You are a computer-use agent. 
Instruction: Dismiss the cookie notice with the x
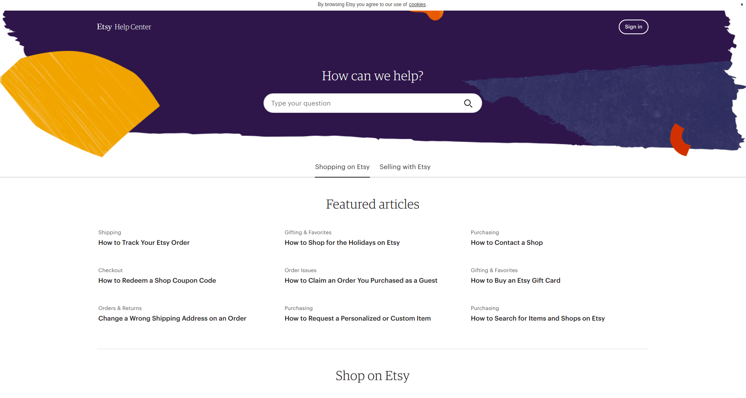pos(742,4)
